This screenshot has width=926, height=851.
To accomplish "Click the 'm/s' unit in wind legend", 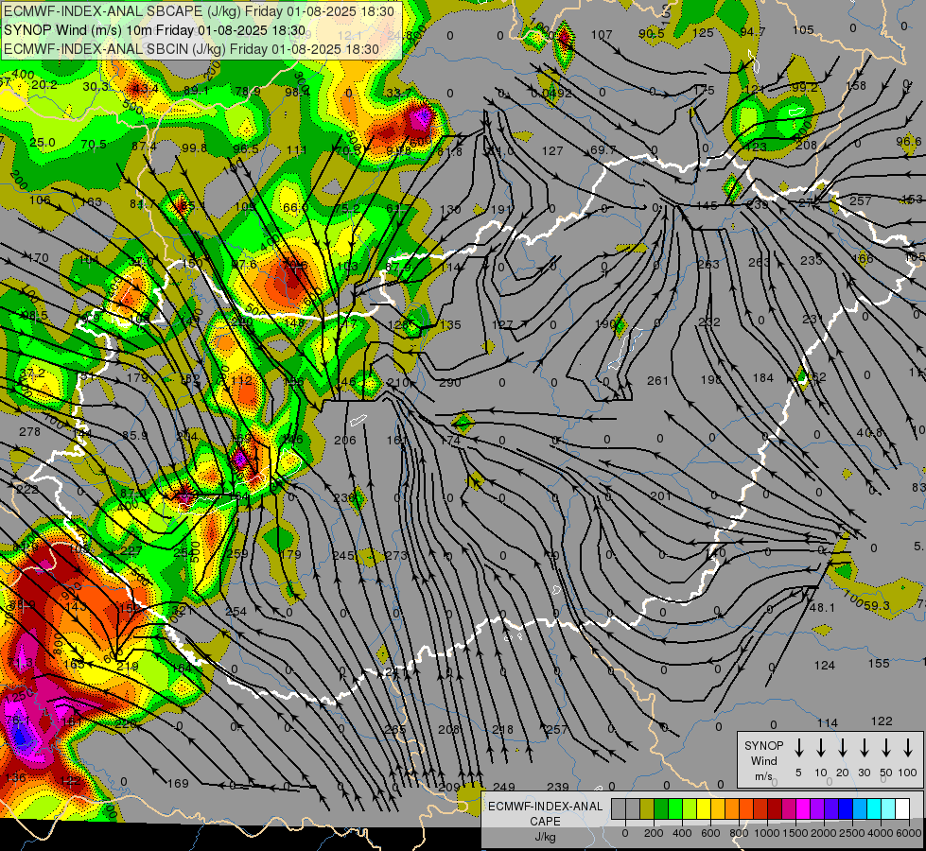I will coord(763,776).
